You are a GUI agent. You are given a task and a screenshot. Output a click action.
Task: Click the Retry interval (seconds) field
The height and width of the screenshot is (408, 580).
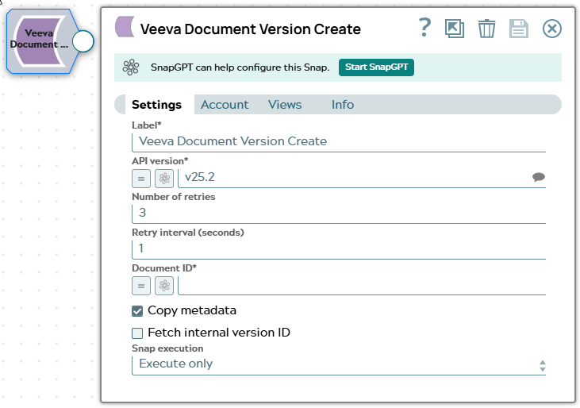(x=339, y=249)
